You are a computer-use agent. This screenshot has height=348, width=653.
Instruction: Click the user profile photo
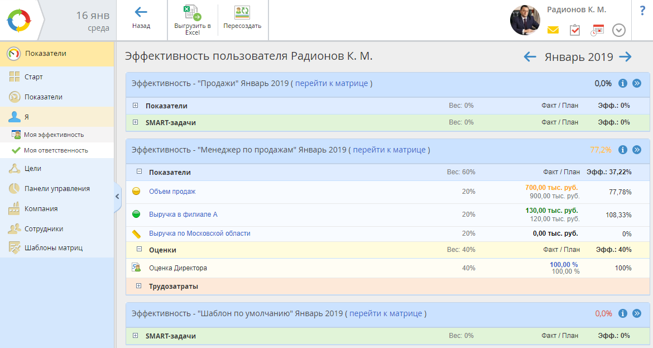(525, 20)
